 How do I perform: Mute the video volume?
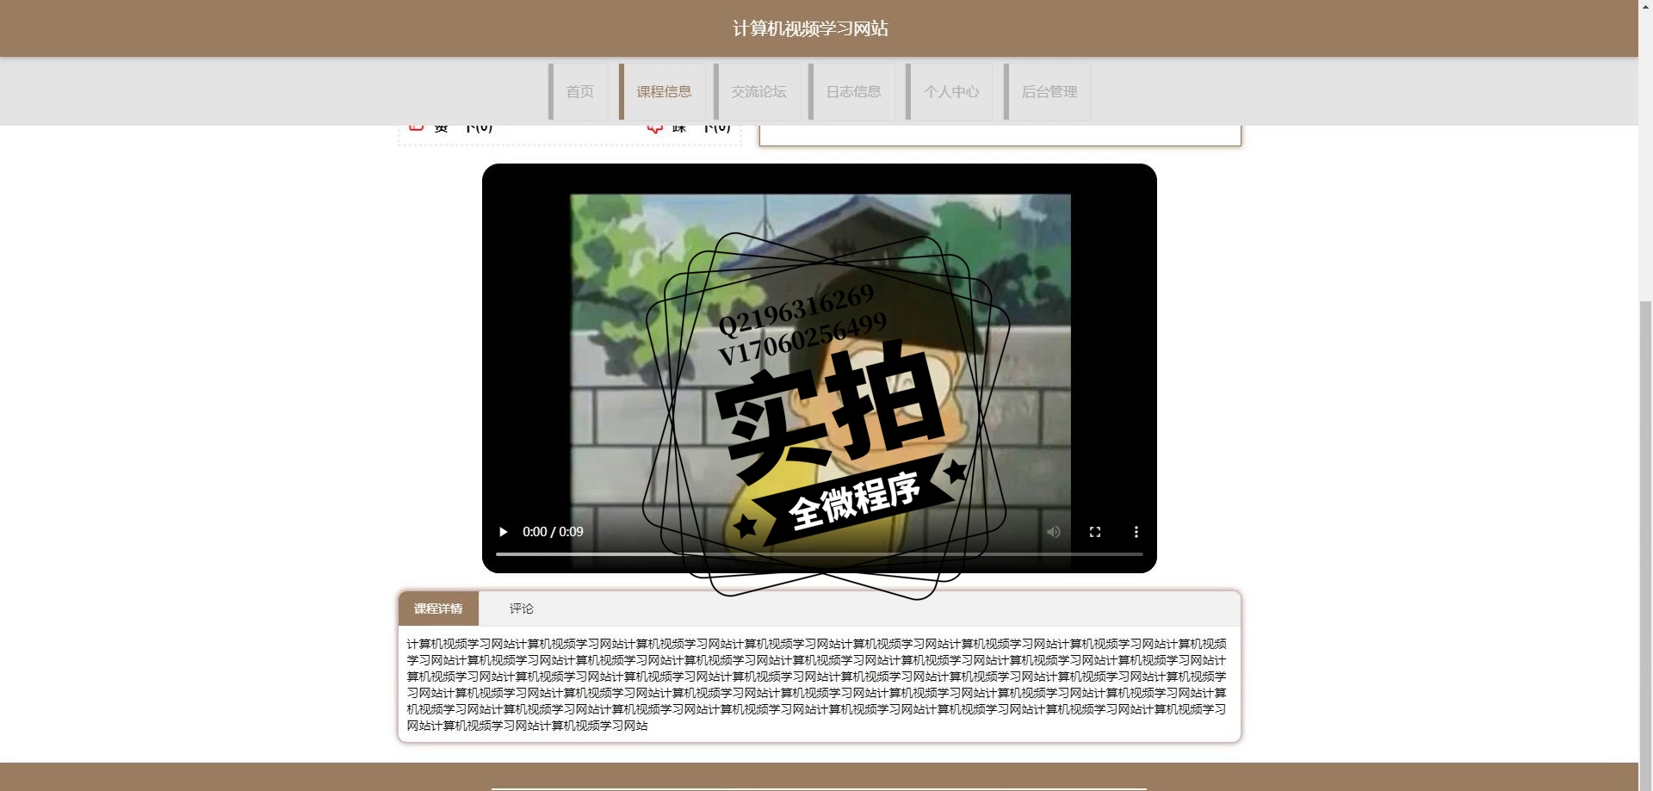[x=1053, y=532]
